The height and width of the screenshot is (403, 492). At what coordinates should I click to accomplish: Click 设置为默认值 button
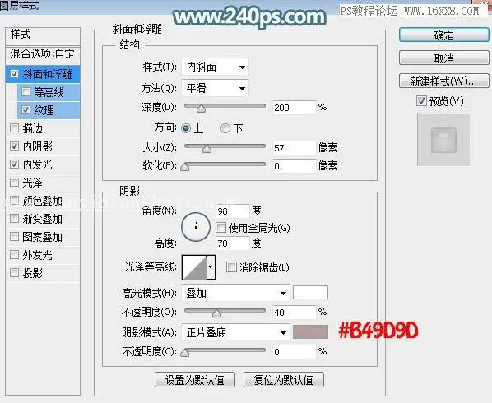coord(195,379)
